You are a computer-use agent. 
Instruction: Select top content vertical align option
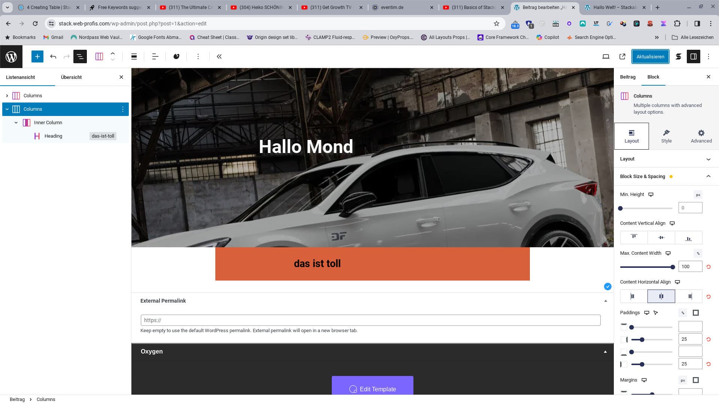(634, 238)
